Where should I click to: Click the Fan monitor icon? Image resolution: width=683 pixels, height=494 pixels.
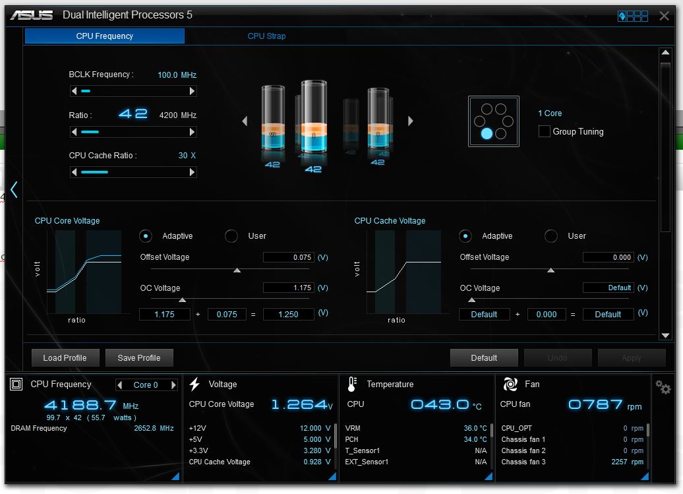[510, 384]
